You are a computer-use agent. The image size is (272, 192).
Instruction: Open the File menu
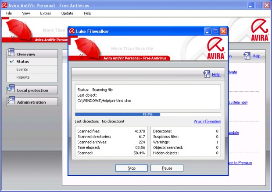(x=9, y=13)
